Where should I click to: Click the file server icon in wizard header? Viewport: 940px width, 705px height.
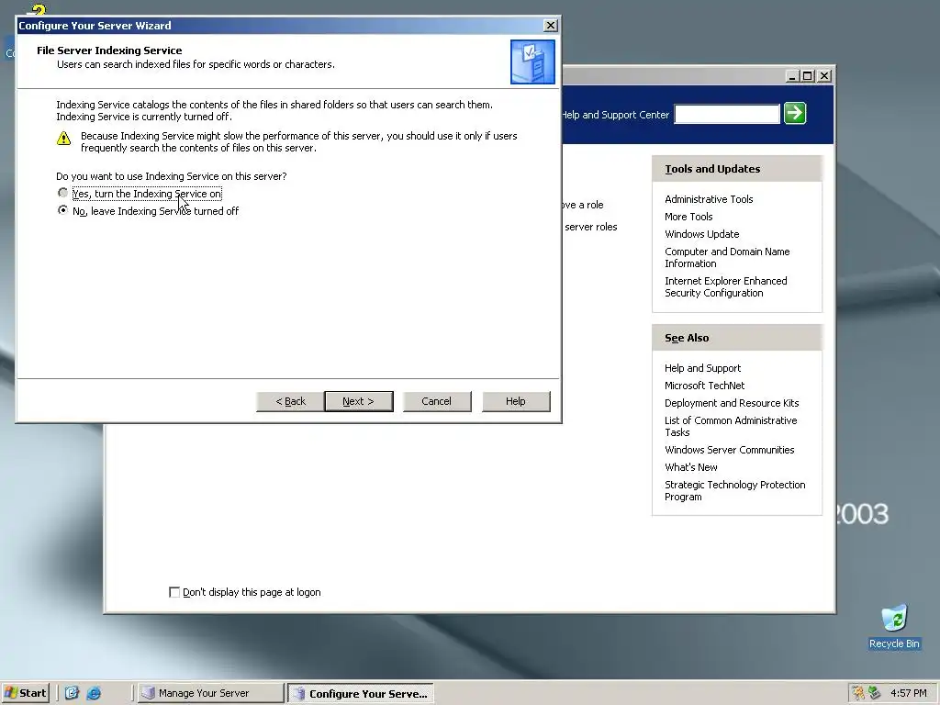(x=532, y=62)
